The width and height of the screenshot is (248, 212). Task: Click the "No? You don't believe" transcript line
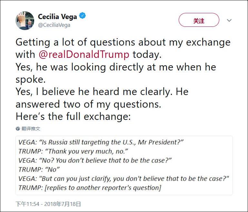point(95,161)
